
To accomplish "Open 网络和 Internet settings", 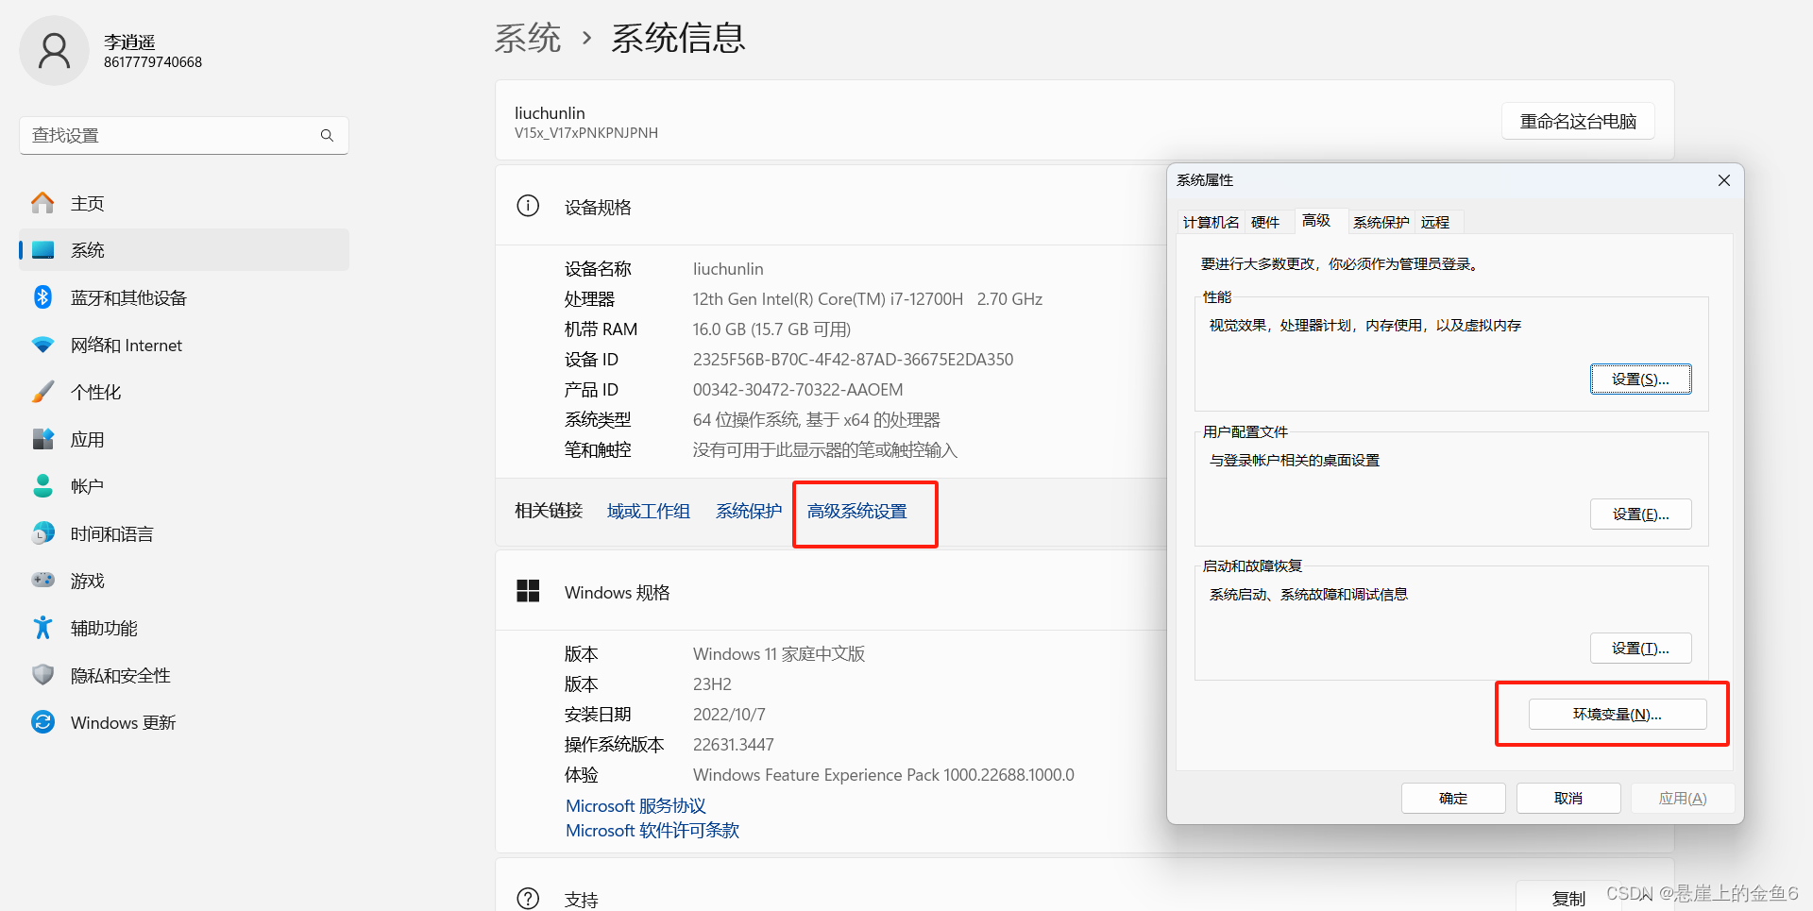I will coord(184,345).
